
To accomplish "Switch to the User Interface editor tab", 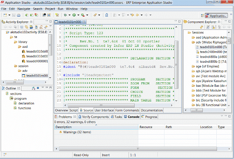I will coord(104,111).
